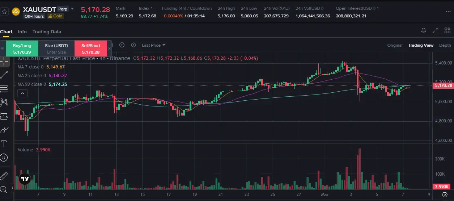454x201 pixels.
Task: Click the gold XAUUSDT coin logo
Action: [x=16, y=12]
